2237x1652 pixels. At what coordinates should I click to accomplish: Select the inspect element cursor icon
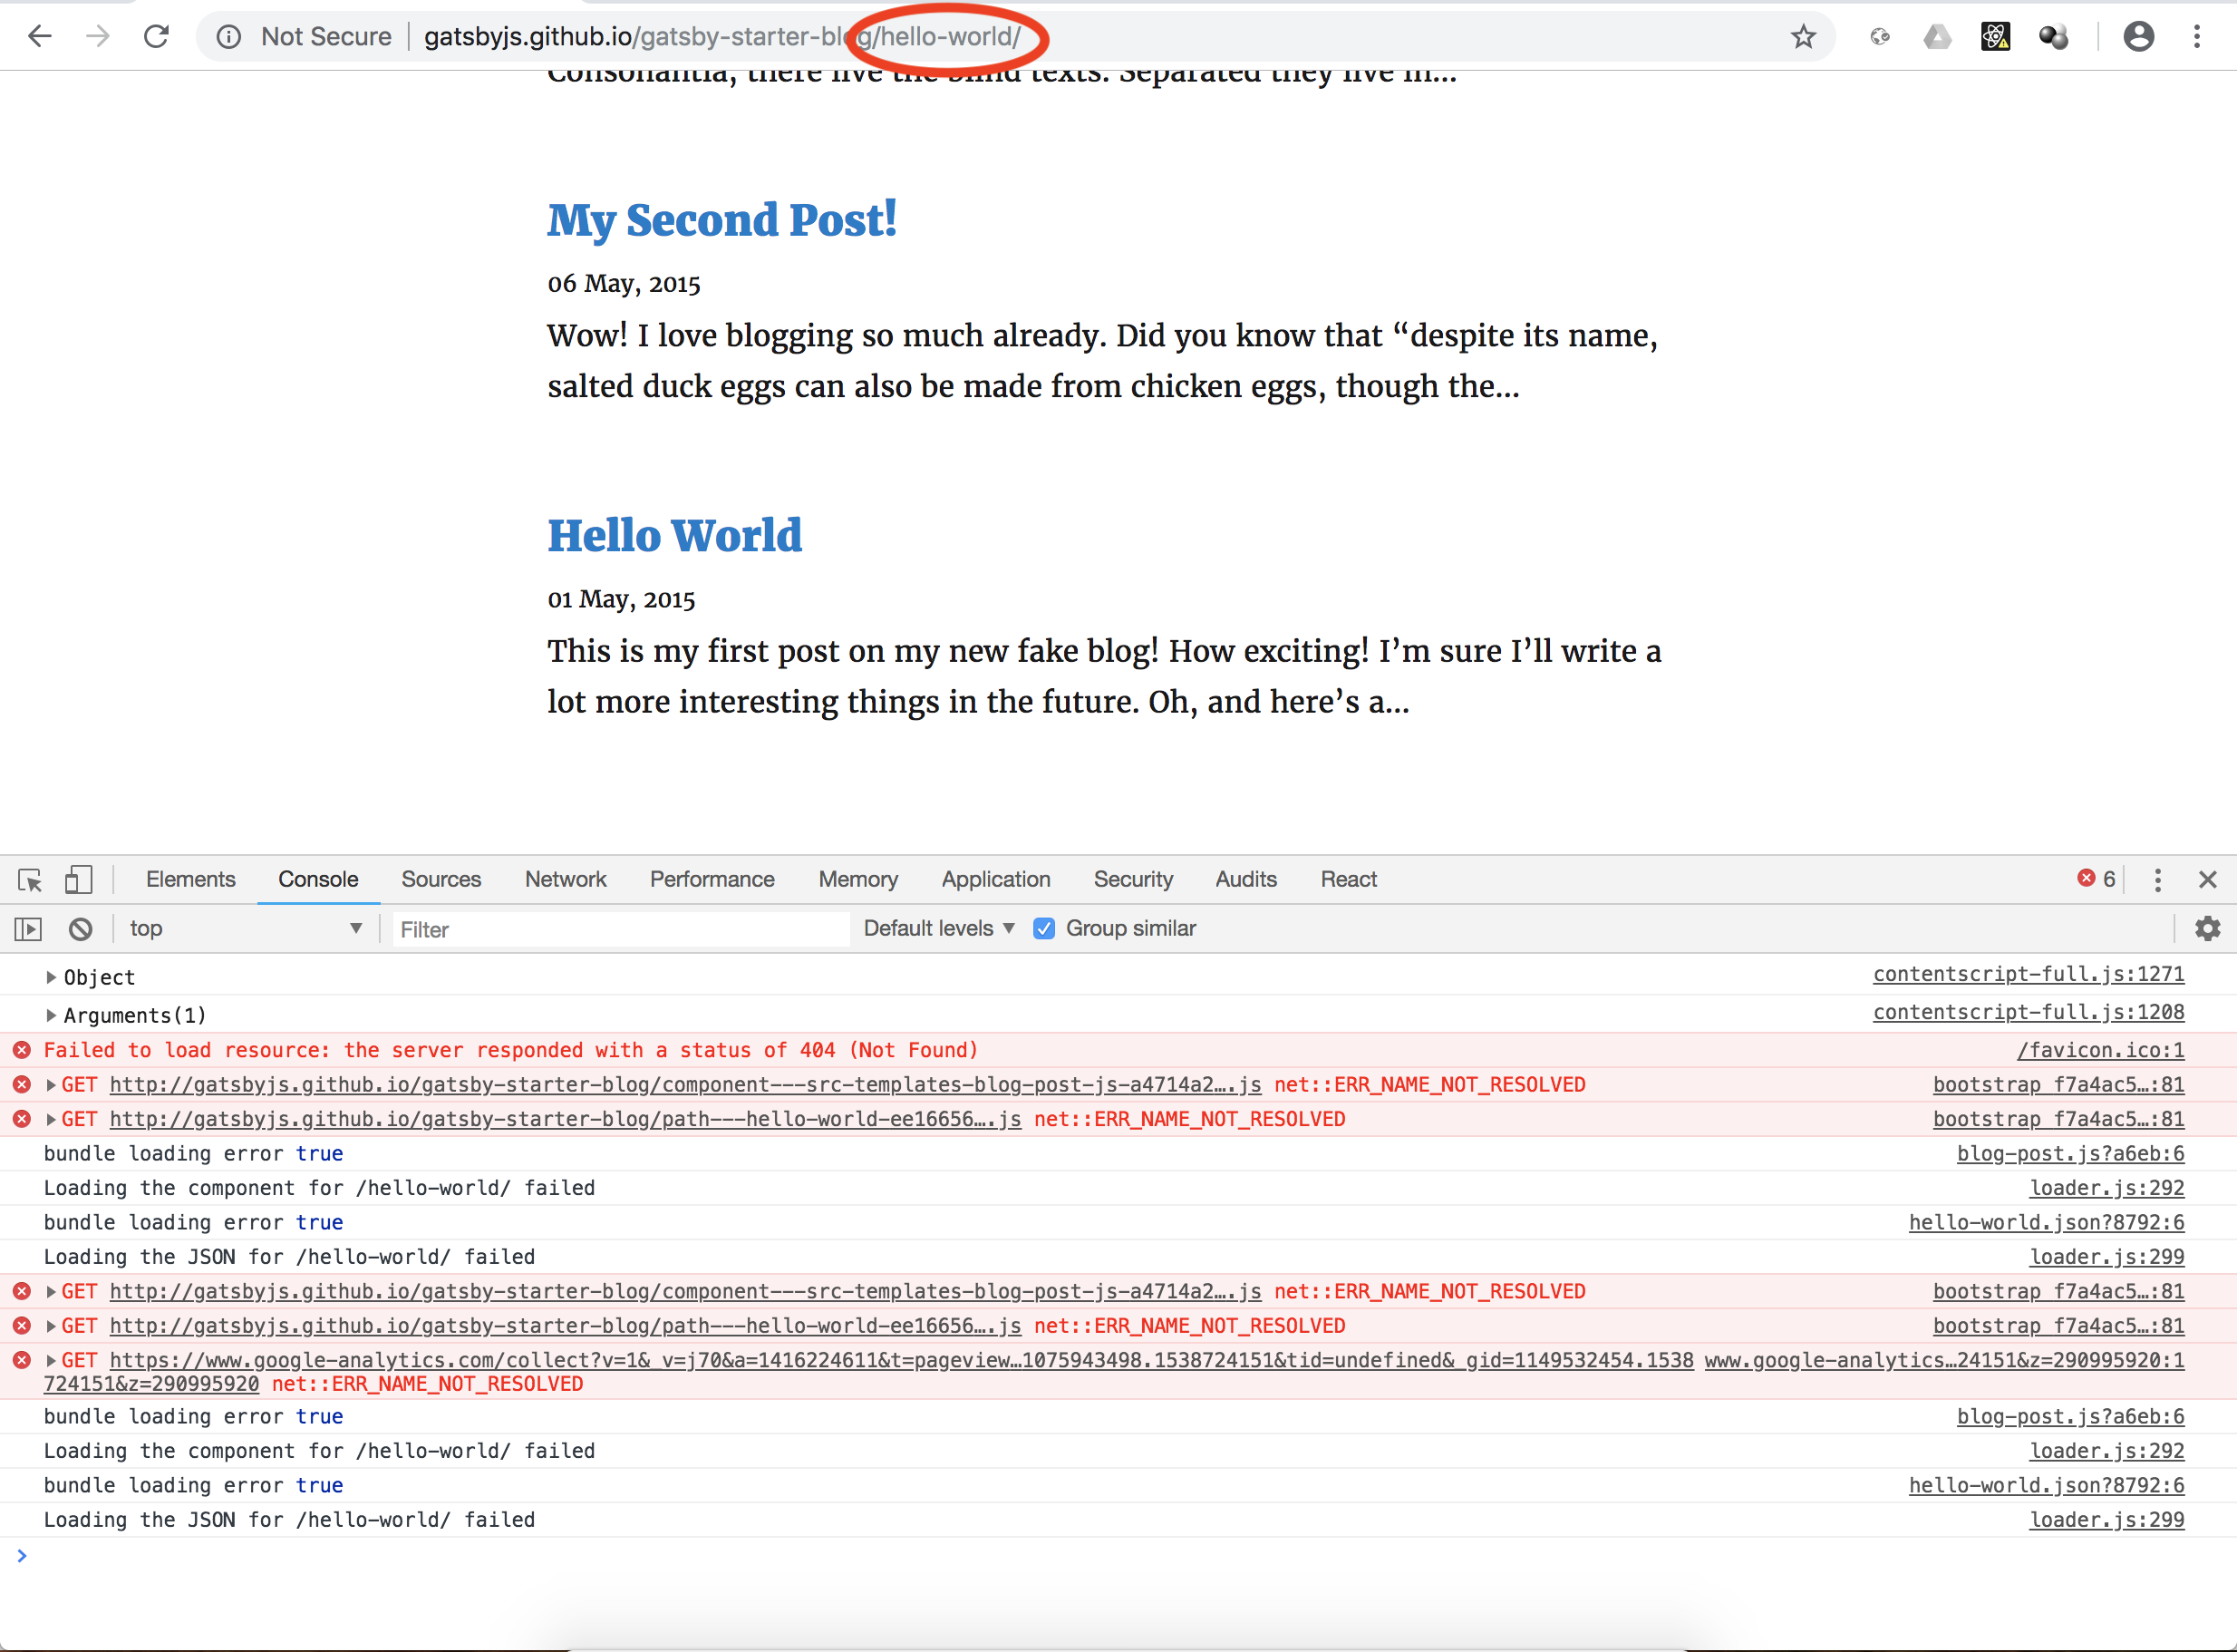point(28,880)
